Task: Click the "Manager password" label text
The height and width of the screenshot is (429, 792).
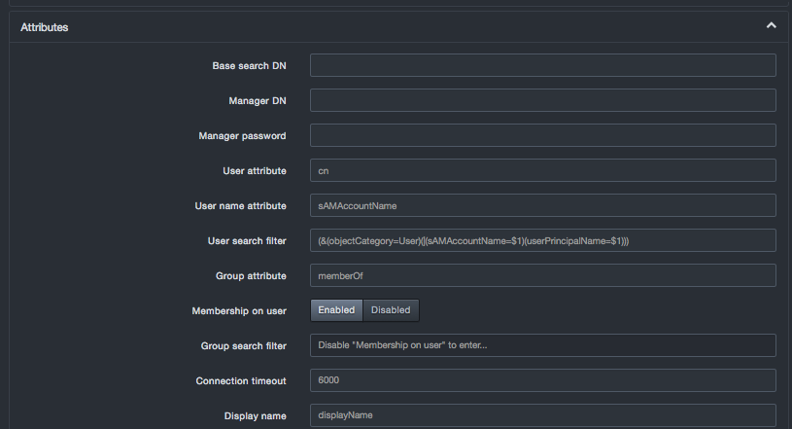Action: tap(242, 135)
